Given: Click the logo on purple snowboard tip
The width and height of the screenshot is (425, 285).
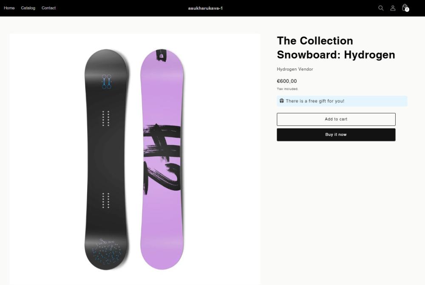Looking at the screenshot, I should tap(161, 56).
